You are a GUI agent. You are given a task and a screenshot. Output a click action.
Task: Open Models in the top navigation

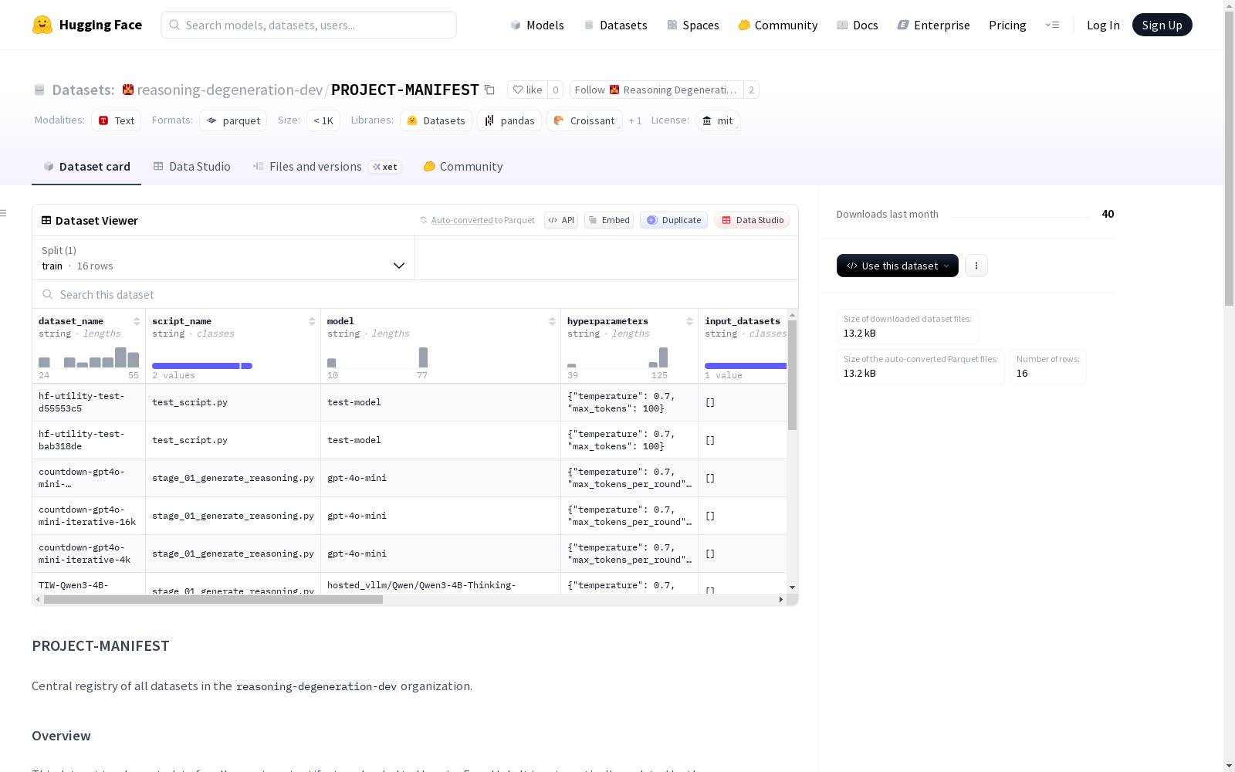537,25
